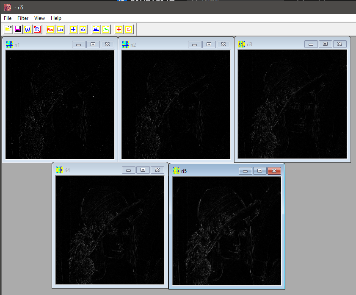This screenshot has height=295, width=356.
Task: Click the ri2 window grid icon
Action: click(125, 45)
